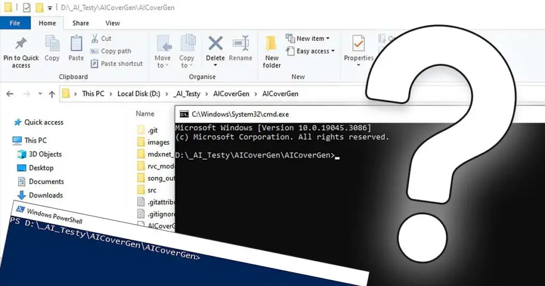
Task: Click the quick access toolbar properties checkmark icon
Action: (27, 7)
